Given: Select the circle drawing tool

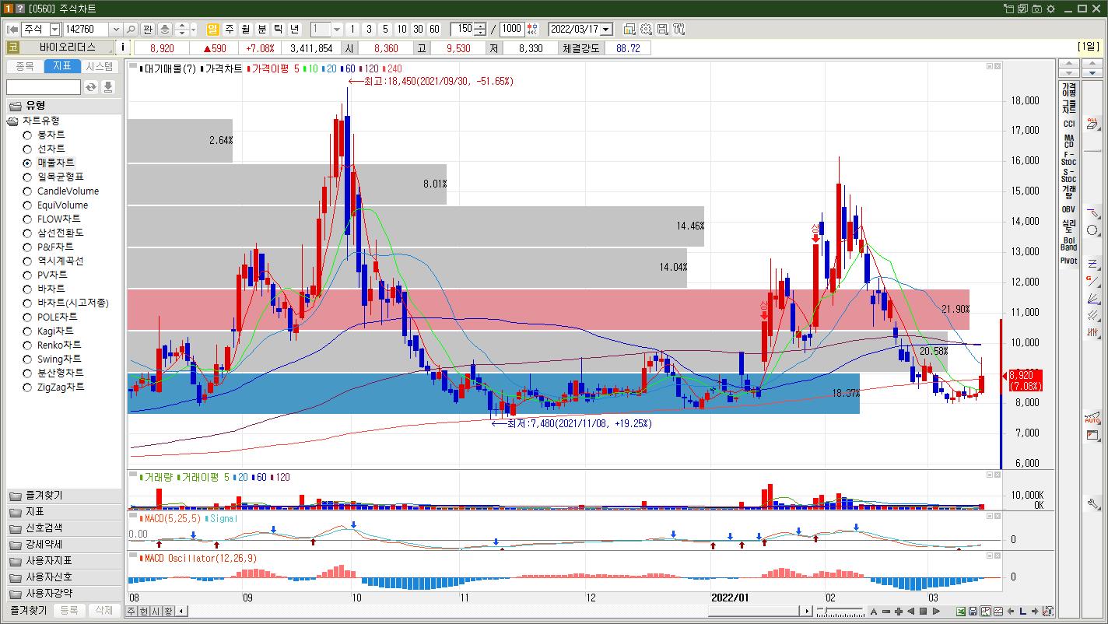Looking at the screenshot, I should tap(1092, 230).
